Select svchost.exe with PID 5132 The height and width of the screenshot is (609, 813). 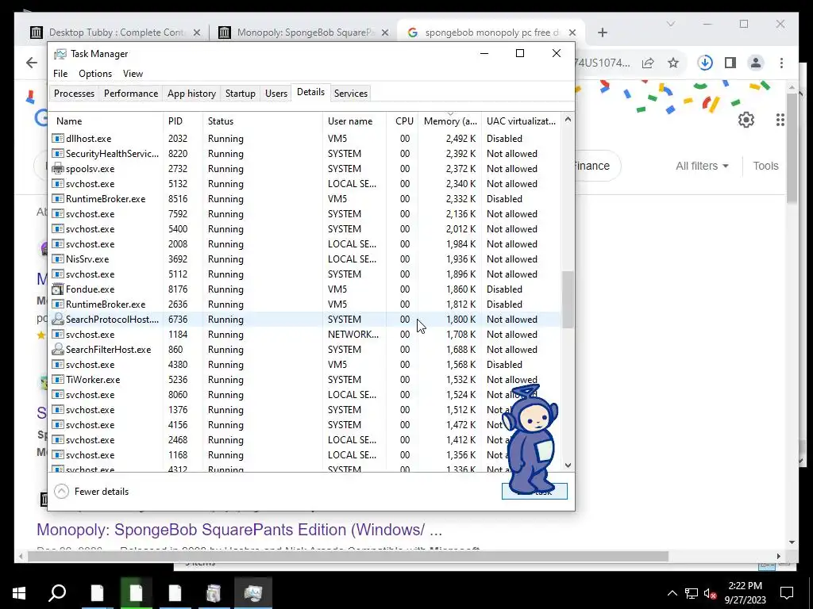coord(305,184)
